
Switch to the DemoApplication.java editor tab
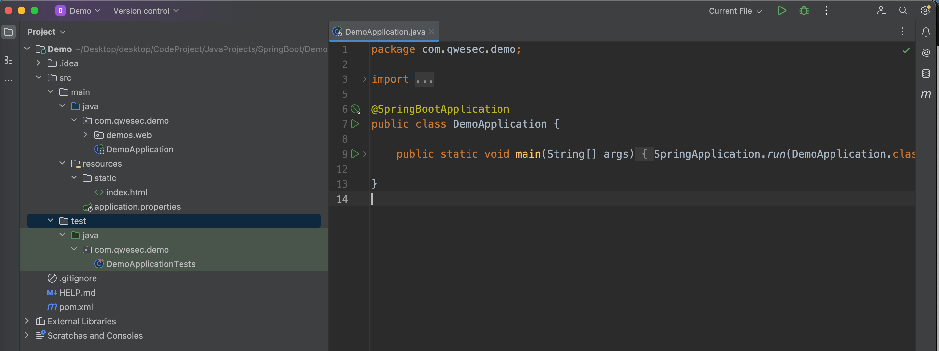pyautogui.click(x=384, y=32)
